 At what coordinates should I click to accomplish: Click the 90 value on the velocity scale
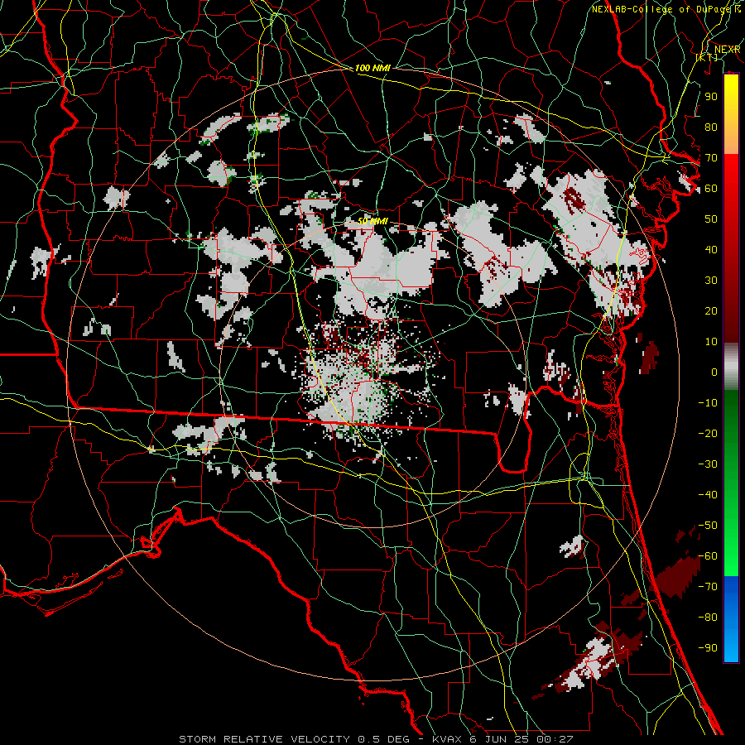point(711,97)
